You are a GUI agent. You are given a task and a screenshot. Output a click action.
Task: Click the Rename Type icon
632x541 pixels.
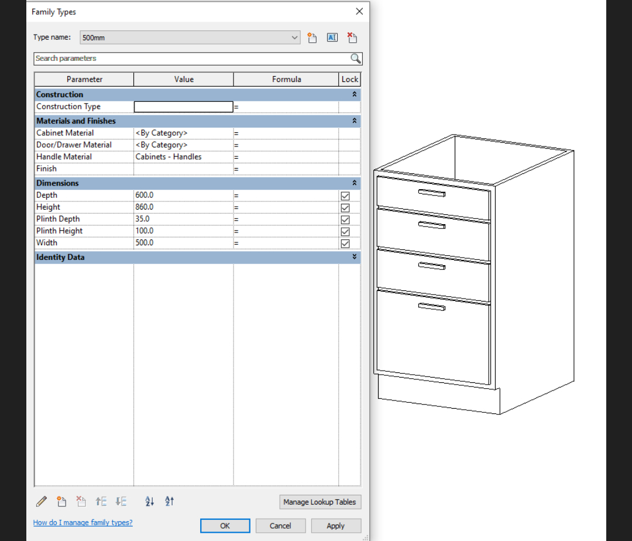coord(332,37)
